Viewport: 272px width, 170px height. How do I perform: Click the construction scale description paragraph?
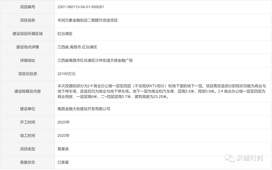[161, 91]
